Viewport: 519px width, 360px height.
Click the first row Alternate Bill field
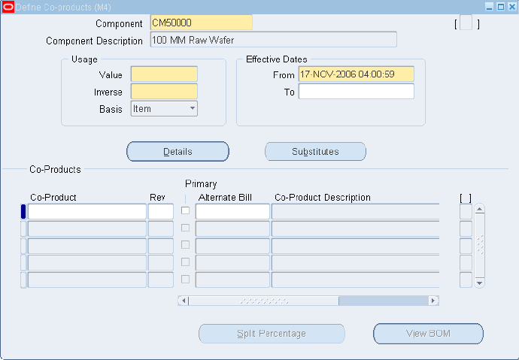click(232, 212)
